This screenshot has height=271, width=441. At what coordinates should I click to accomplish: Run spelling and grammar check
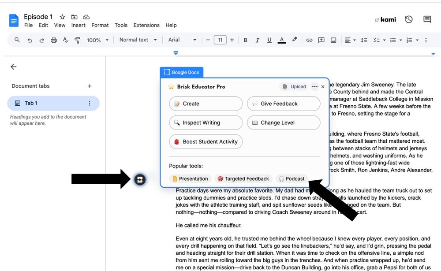66,40
